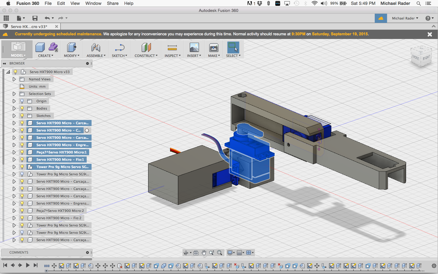This screenshot has width=438, height=274.
Task: Collapse the root Servo HXT900 Micro v33 node
Action: 8,72
